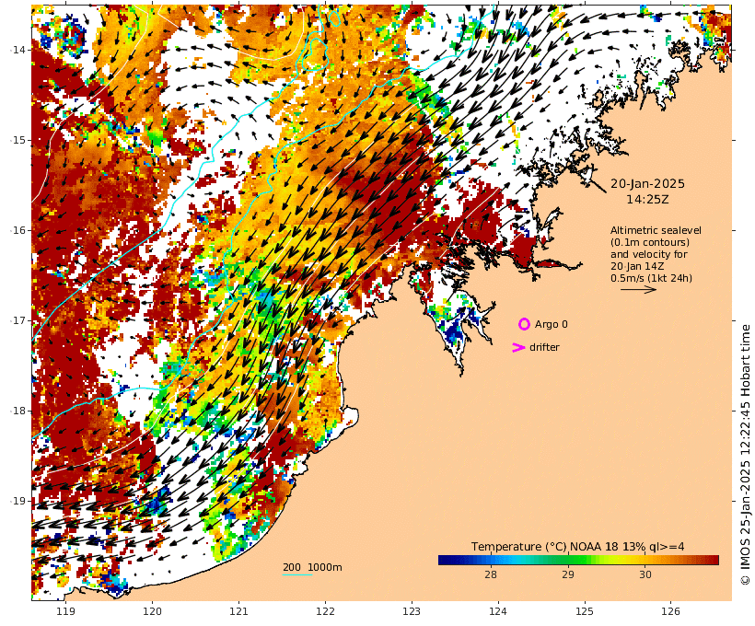Click the temperature color bar
Viewport: 755px width, 626px height.
point(578,560)
